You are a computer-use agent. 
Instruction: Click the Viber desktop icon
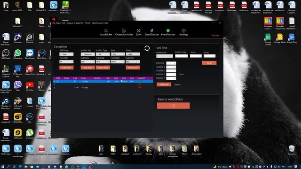click(x=18, y=86)
